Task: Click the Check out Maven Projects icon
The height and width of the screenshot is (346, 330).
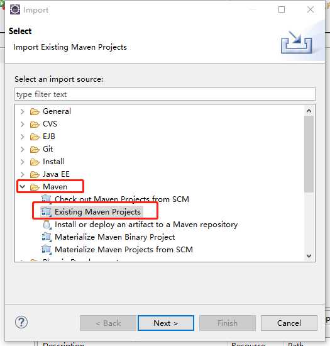Action: (x=47, y=199)
